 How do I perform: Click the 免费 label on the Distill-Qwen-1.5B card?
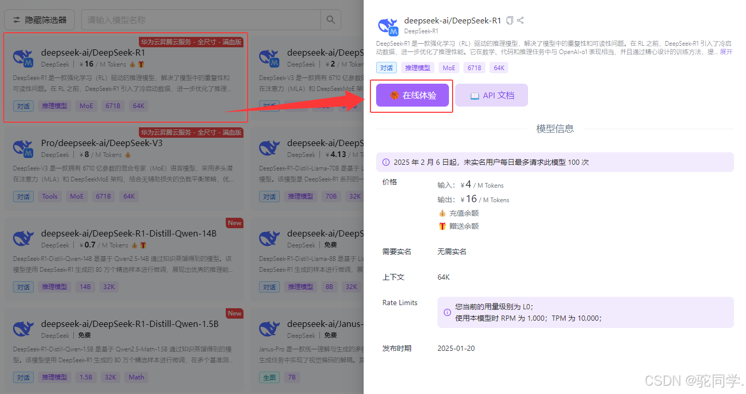tap(85, 335)
